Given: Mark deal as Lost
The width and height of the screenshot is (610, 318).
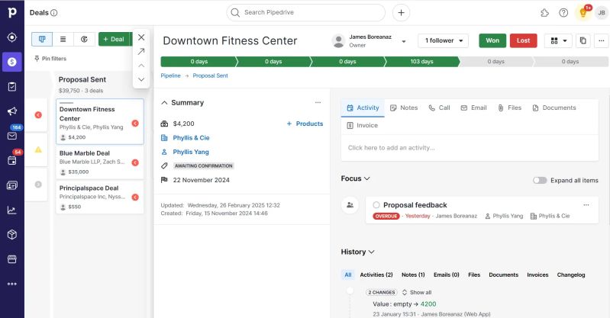Looking at the screenshot, I should pos(523,40).
